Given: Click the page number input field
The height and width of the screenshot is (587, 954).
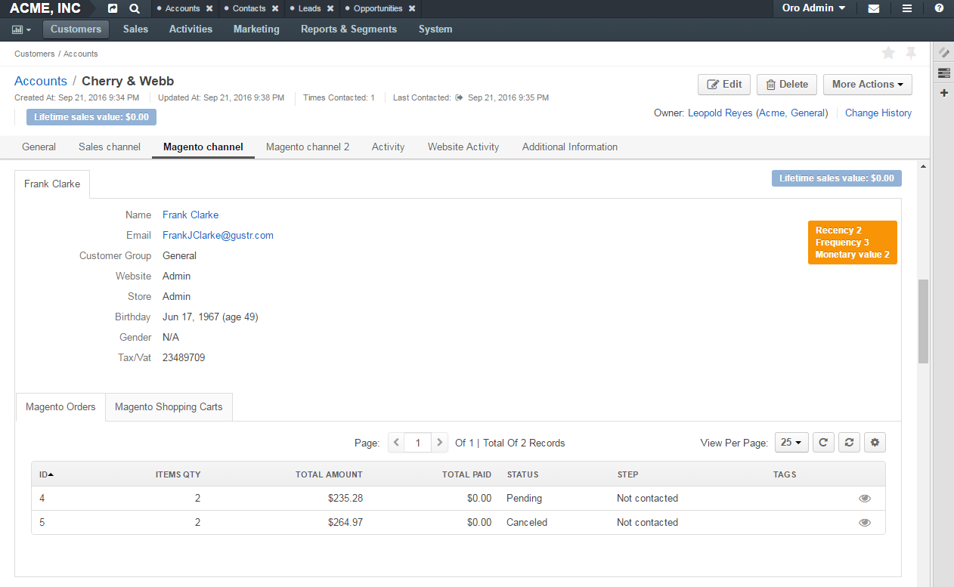Looking at the screenshot, I should [x=418, y=443].
